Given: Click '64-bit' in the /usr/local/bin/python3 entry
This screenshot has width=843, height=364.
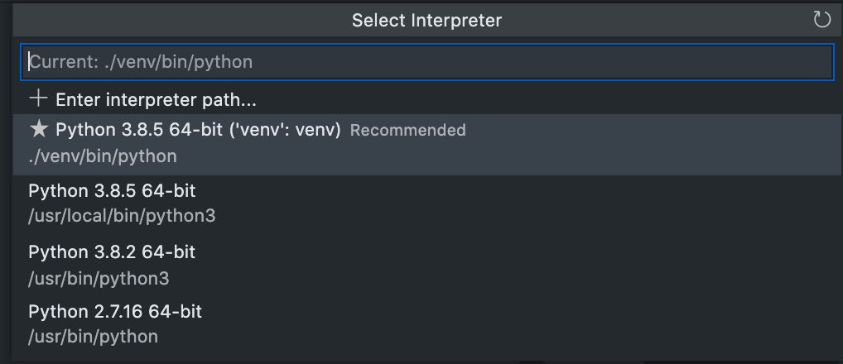Looking at the screenshot, I should click(x=168, y=191).
